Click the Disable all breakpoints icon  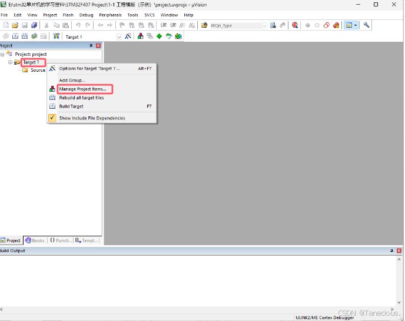tap(327, 25)
